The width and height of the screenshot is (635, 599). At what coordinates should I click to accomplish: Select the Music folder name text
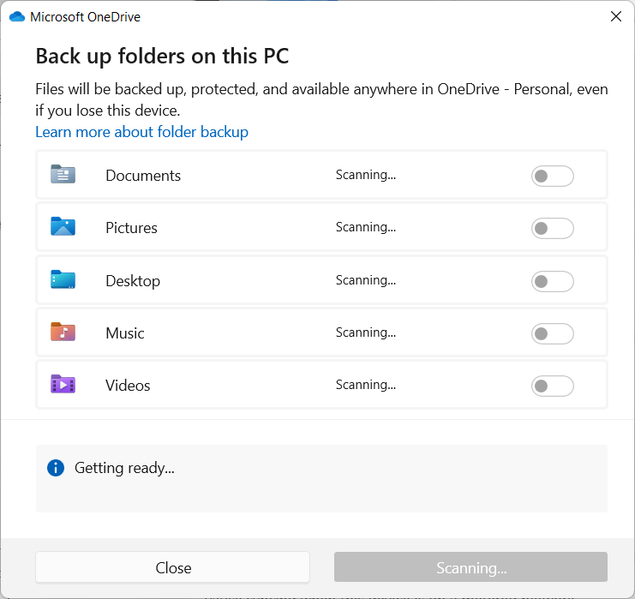pyautogui.click(x=125, y=333)
